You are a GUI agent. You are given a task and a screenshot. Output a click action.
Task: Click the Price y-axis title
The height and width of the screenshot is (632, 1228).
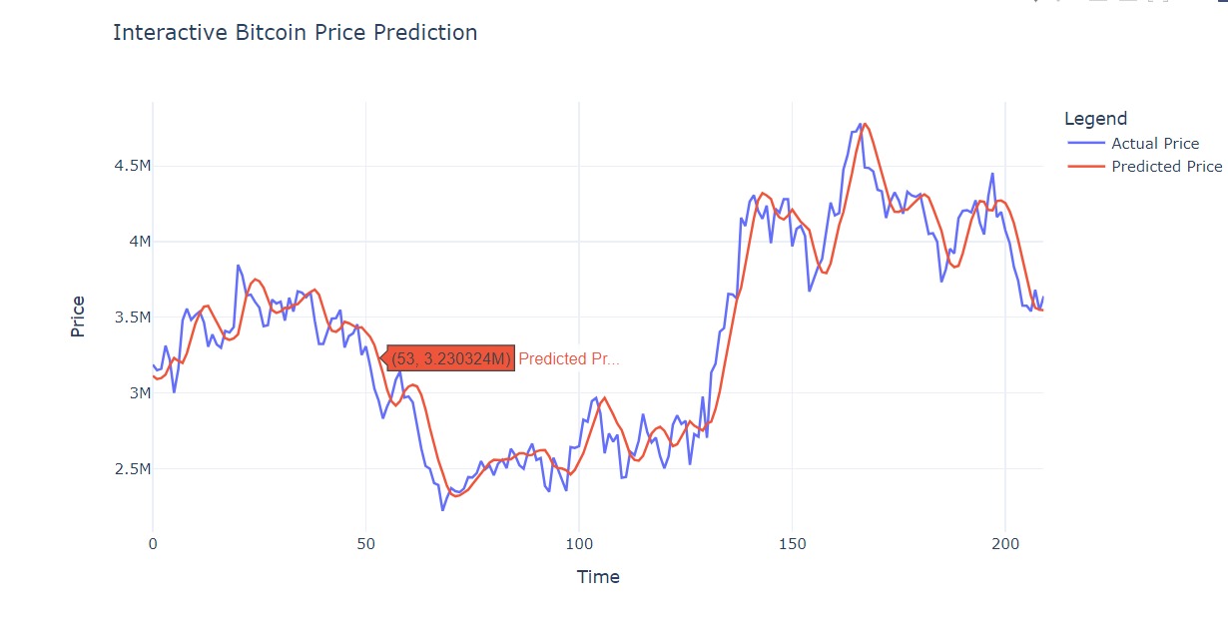tap(78, 316)
